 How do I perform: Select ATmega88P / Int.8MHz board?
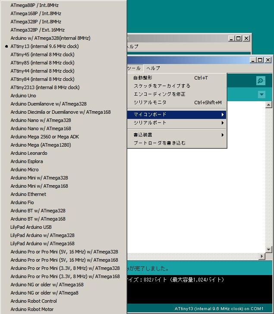(63, 5)
